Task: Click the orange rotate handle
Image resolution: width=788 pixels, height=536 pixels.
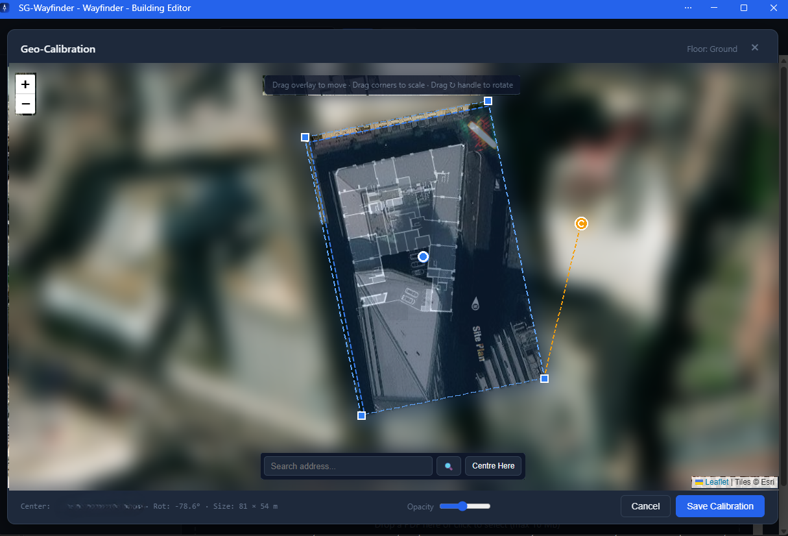Action: (581, 224)
